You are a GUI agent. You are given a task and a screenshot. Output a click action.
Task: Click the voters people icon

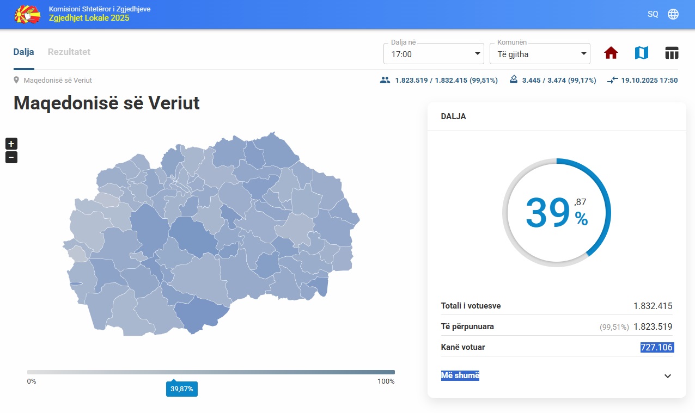385,80
